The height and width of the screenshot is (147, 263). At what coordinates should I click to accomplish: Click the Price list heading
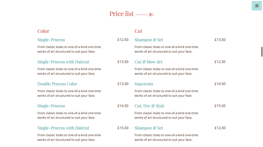(121, 14)
